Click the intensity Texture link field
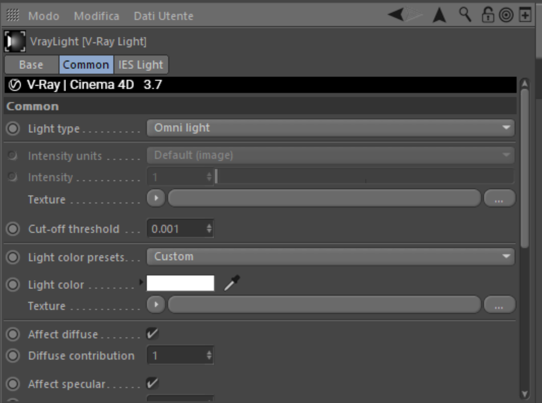The width and height of the screenshot is (542, 403). pos(324,198)
